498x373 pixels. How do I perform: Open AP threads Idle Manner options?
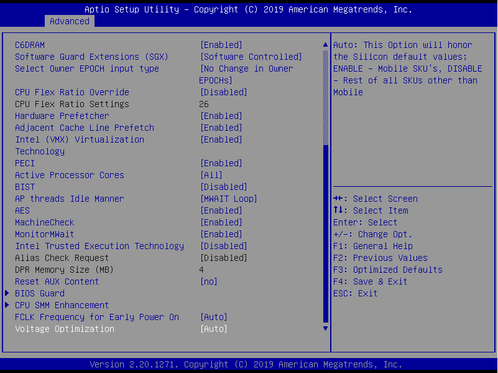[228, 199]
